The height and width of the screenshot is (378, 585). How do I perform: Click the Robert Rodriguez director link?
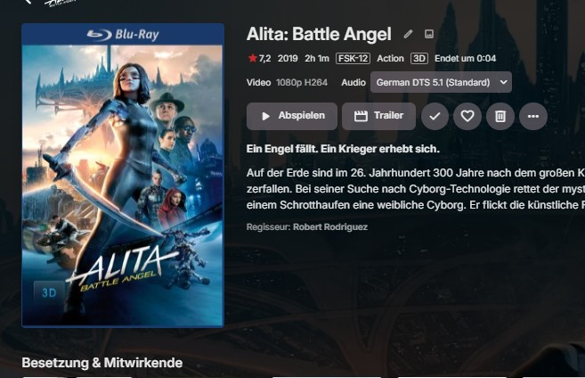tap(330, 227)
